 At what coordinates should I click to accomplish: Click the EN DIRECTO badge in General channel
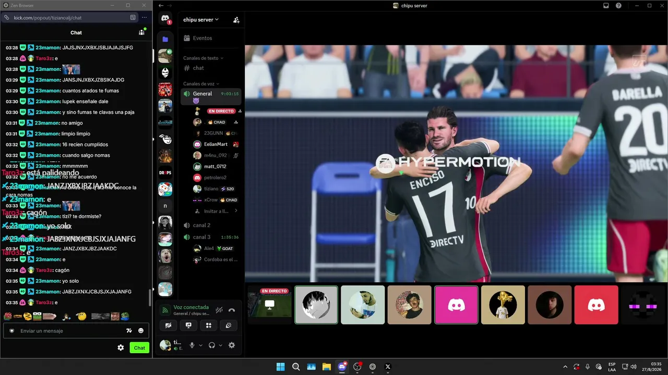(x=221, y=111)
